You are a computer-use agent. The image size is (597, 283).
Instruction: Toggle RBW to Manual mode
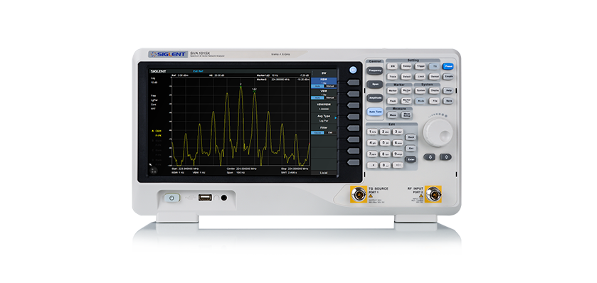pyautogui.click(x=330, y=86)
